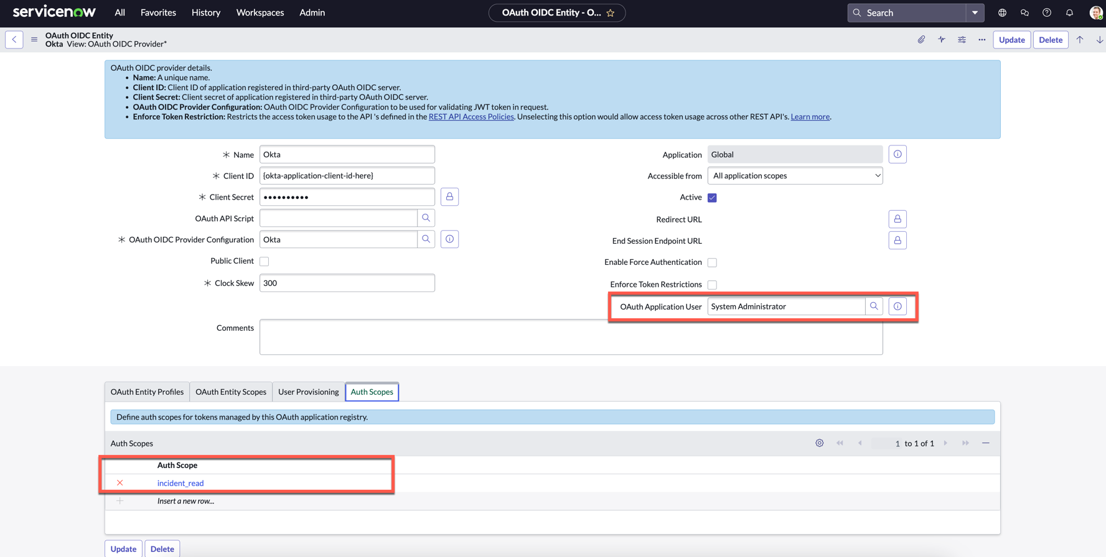Open the Admin menu
The width and height of the screenshot is (1106, 557).
(312, 12)
